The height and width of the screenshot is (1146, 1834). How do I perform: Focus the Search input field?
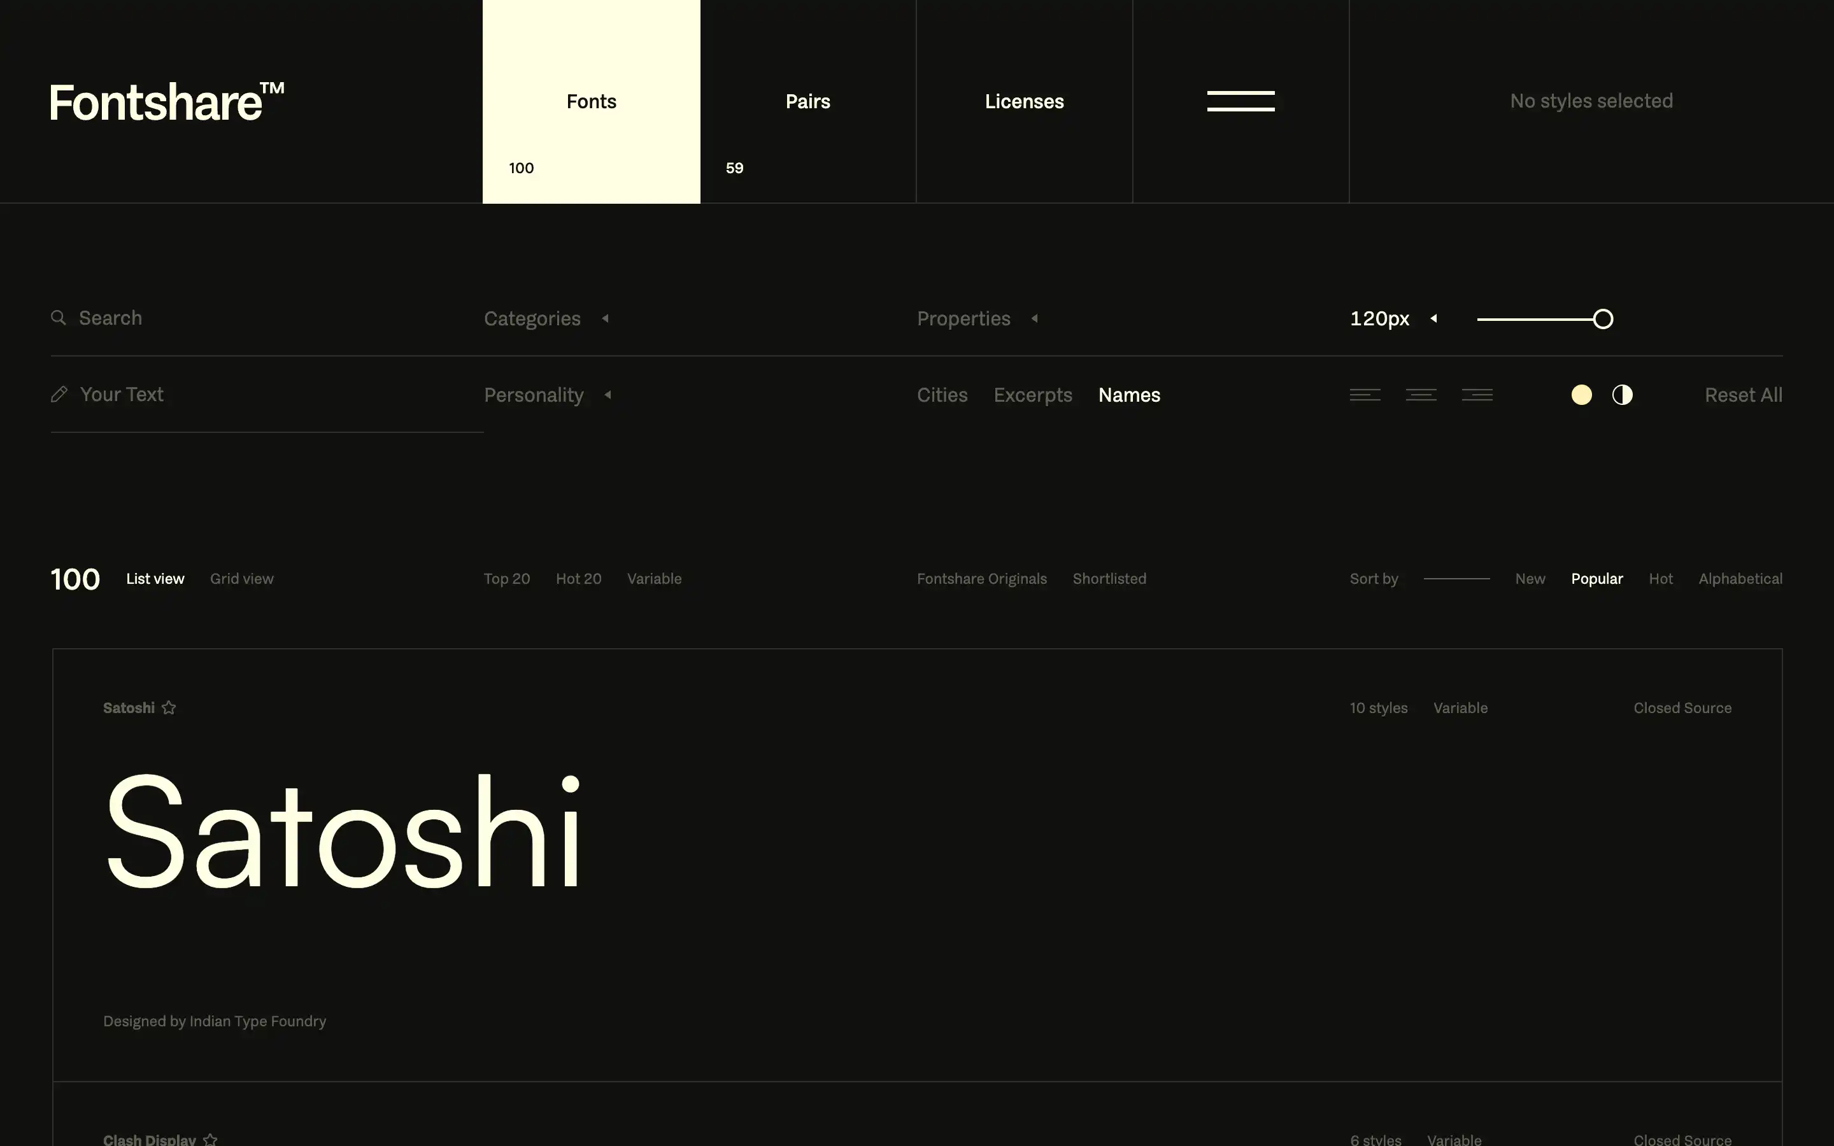click(x=267, y=318)
